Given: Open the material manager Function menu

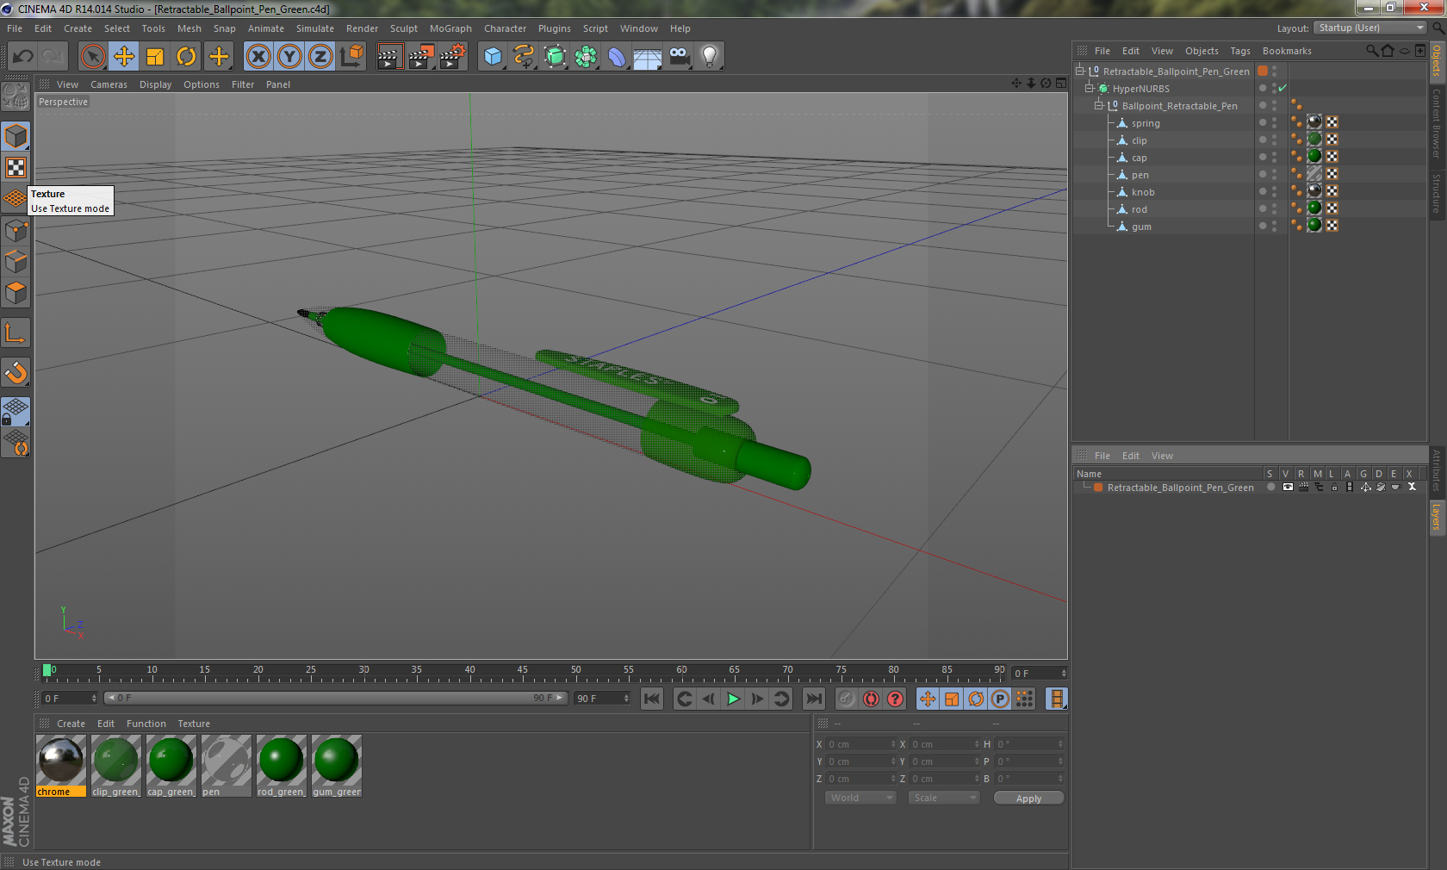Looking at the screenshot, I should pyautogui.click(x=146, y=724).
